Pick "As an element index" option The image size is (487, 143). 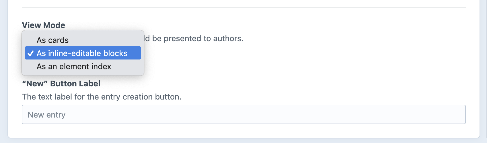click(x=74, y=66)
